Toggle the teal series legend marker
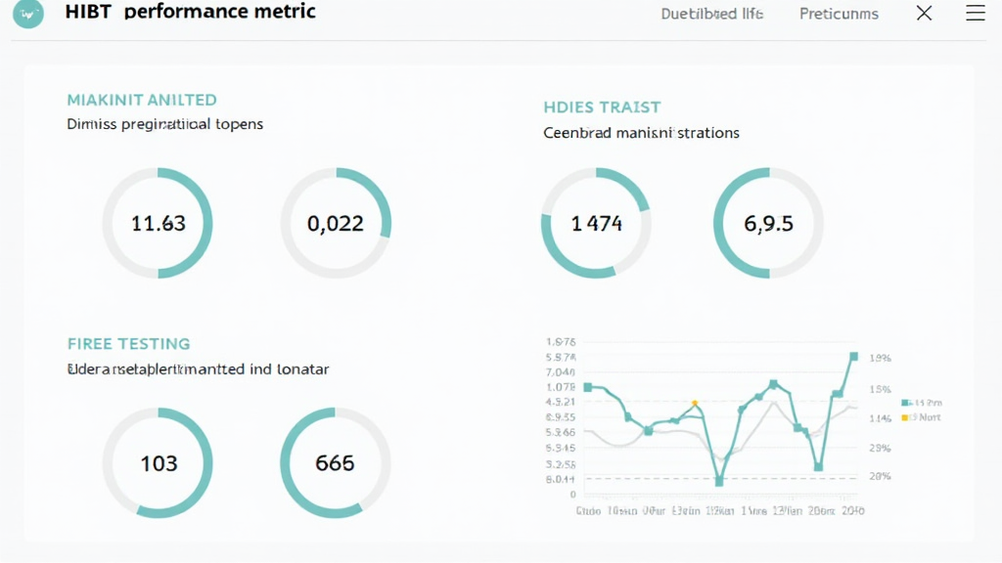 click(905, 403)
